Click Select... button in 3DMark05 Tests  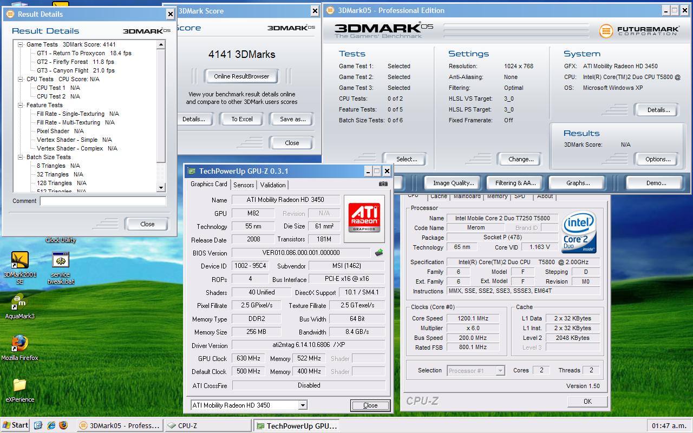click(407, 159)
